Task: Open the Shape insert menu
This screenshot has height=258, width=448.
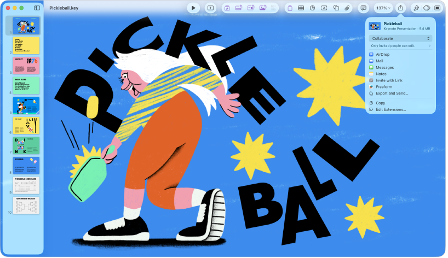Action: pyautogui.click(x=336, y=8)
